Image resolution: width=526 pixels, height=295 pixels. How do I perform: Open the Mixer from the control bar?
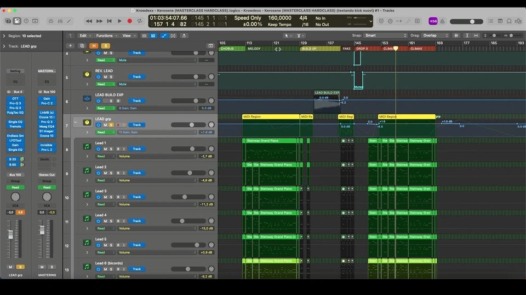[x=60, y=21]
